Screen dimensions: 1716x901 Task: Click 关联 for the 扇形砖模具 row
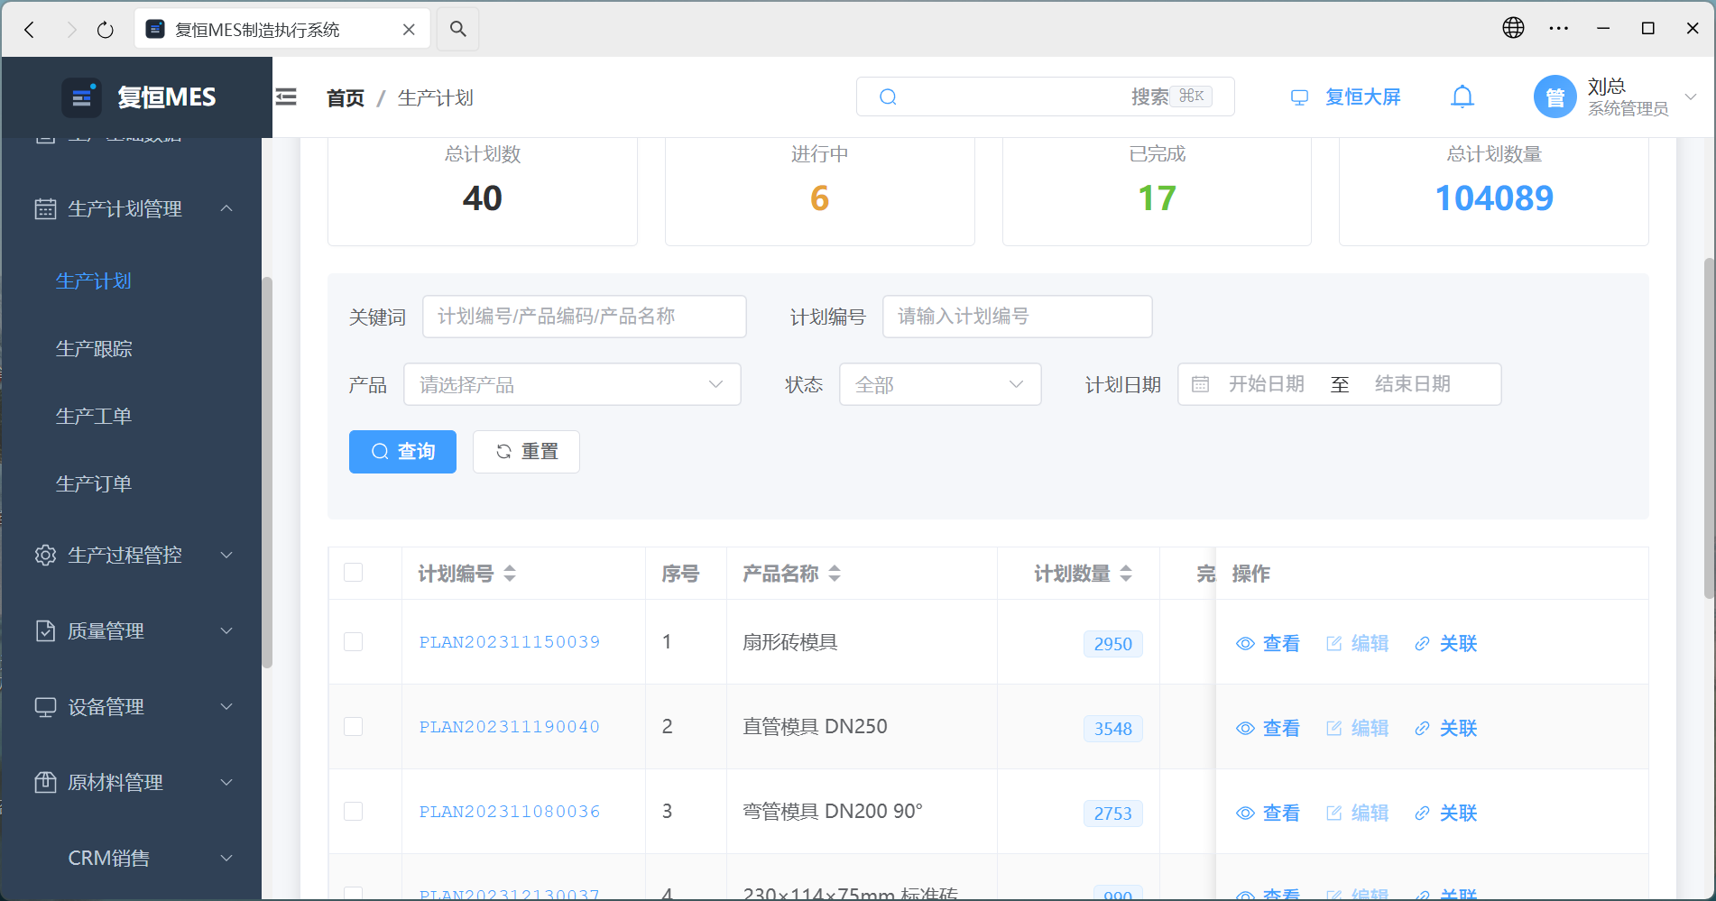pyautogui.click(x=1445, y=643)
